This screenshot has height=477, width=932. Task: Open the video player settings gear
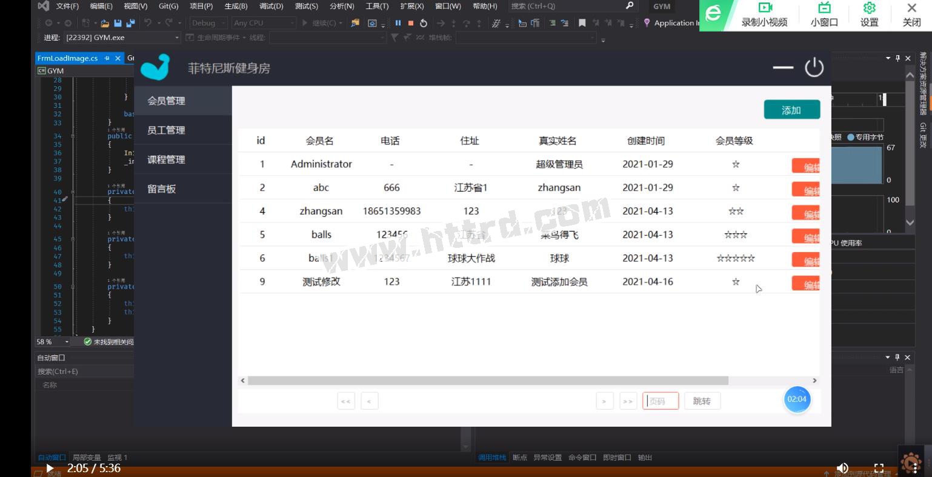point(870,8)
